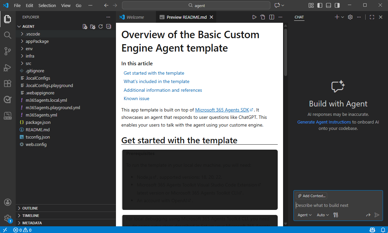This screenshot has height=233, width=388.
Task: Open the Manage gear in activity bar
Action: (7, 218)
